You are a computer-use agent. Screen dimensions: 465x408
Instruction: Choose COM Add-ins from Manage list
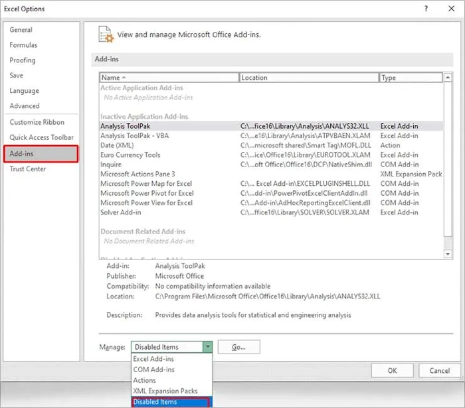pos(171,370)
